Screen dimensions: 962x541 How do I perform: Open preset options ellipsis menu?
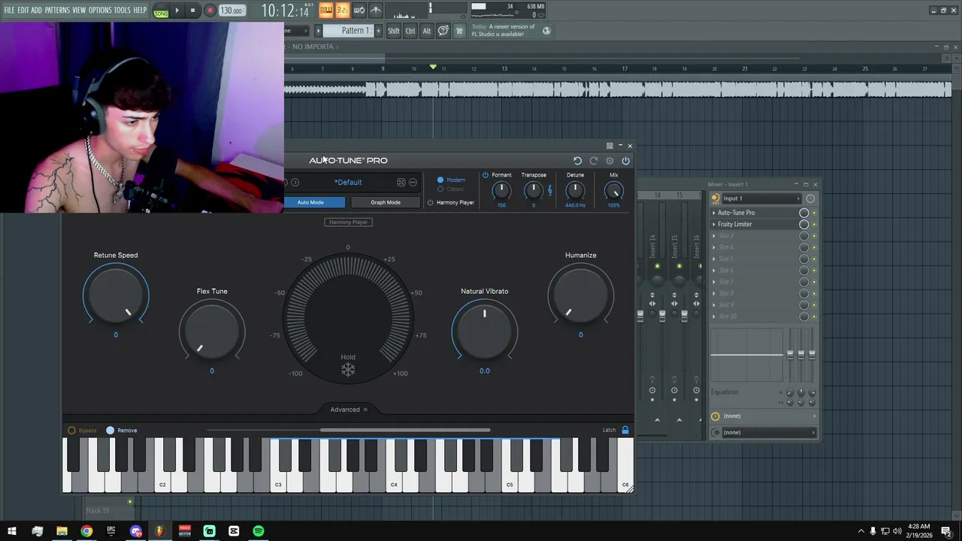[413, 183]
